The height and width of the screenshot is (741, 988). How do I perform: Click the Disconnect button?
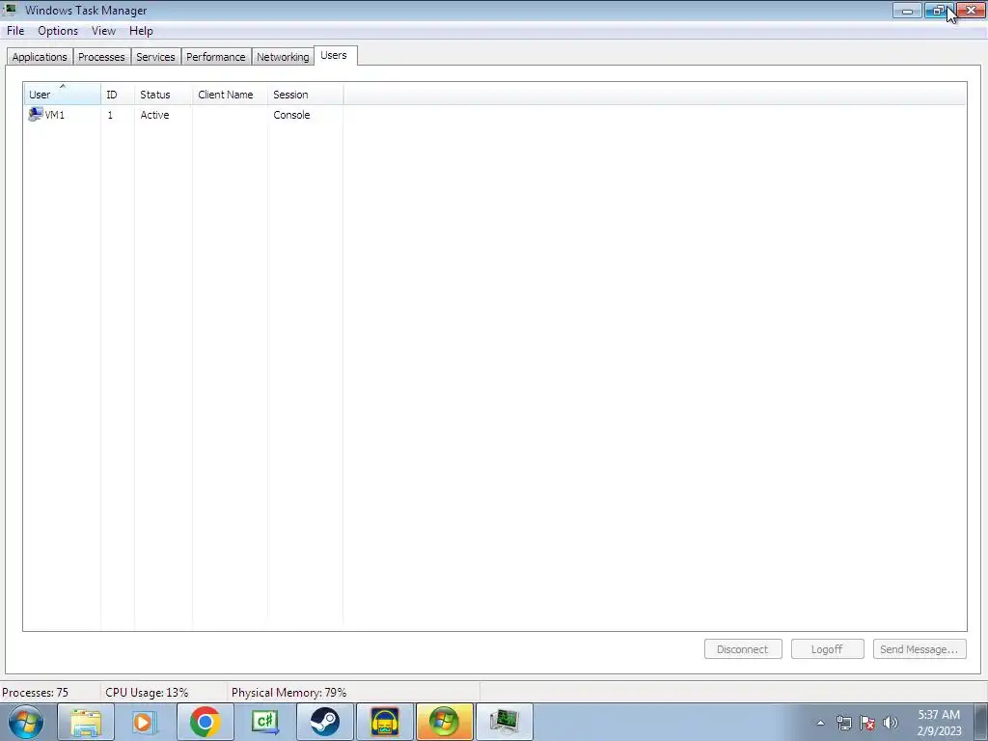point(743,649)
